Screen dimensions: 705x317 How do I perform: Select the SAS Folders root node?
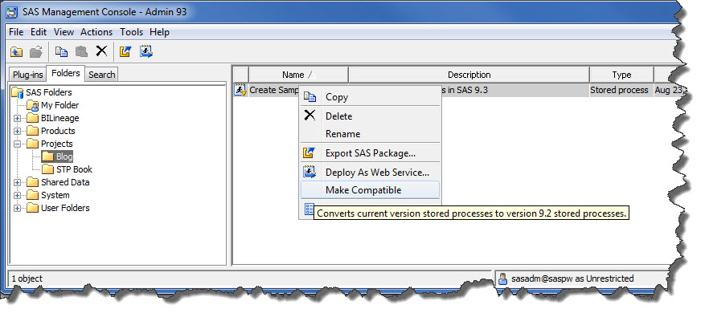(x=48, y=92)
